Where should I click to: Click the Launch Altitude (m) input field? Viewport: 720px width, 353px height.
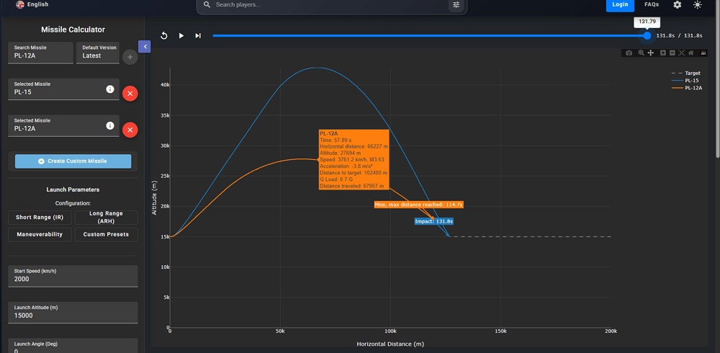coord(73,313)
